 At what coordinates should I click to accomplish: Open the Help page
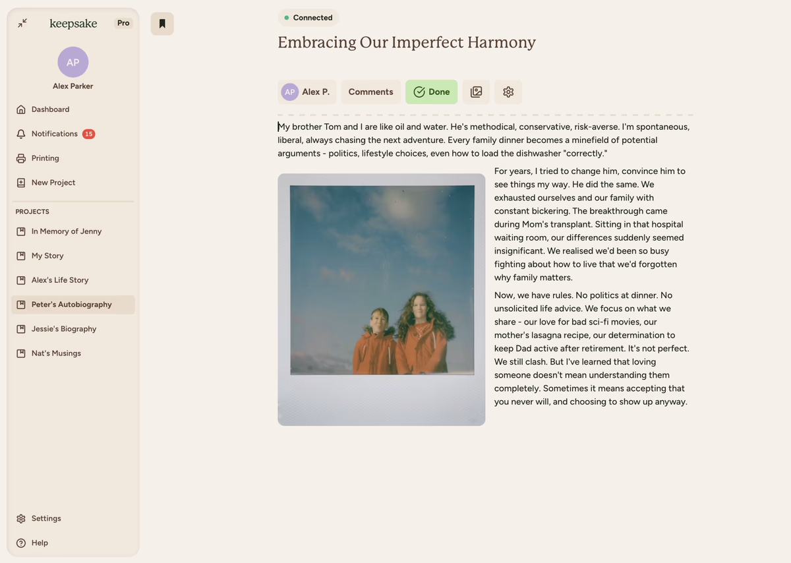[x=40, y=543]
